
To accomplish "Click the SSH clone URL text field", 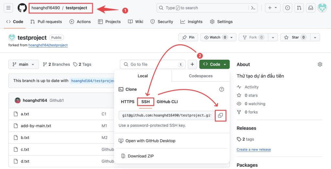I will pos(166,115).
